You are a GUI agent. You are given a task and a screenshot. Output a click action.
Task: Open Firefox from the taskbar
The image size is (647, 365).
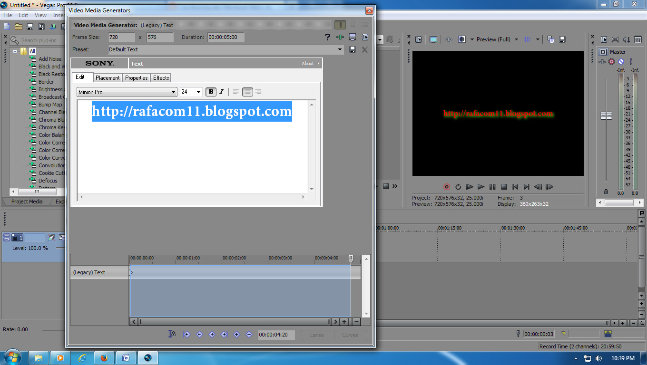104,358
